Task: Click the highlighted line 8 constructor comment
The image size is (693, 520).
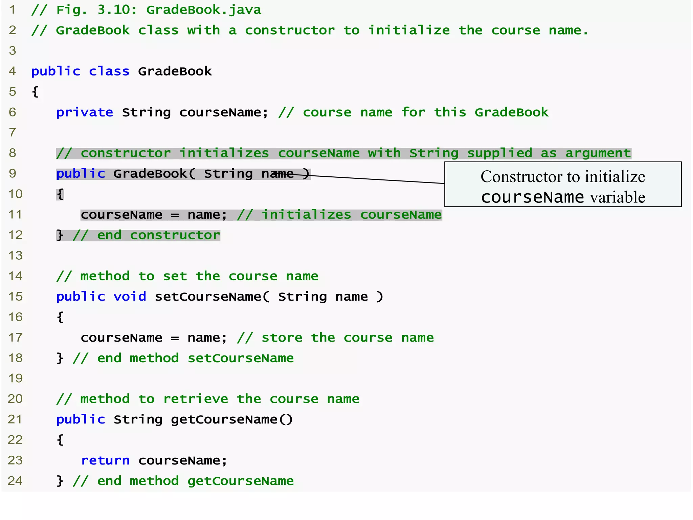Action: click(x=343, y=153)
